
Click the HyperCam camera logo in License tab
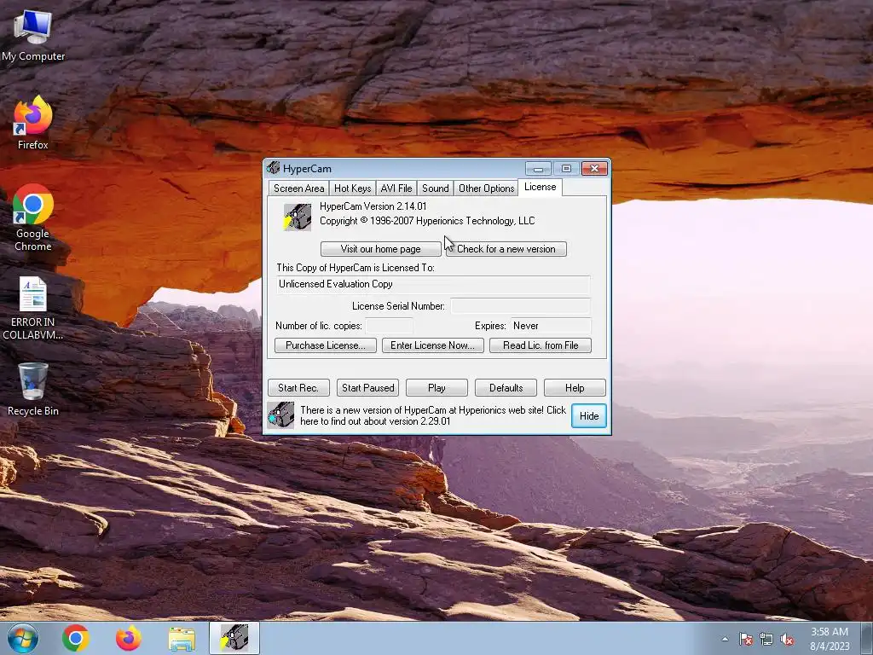tap(298, 217)
